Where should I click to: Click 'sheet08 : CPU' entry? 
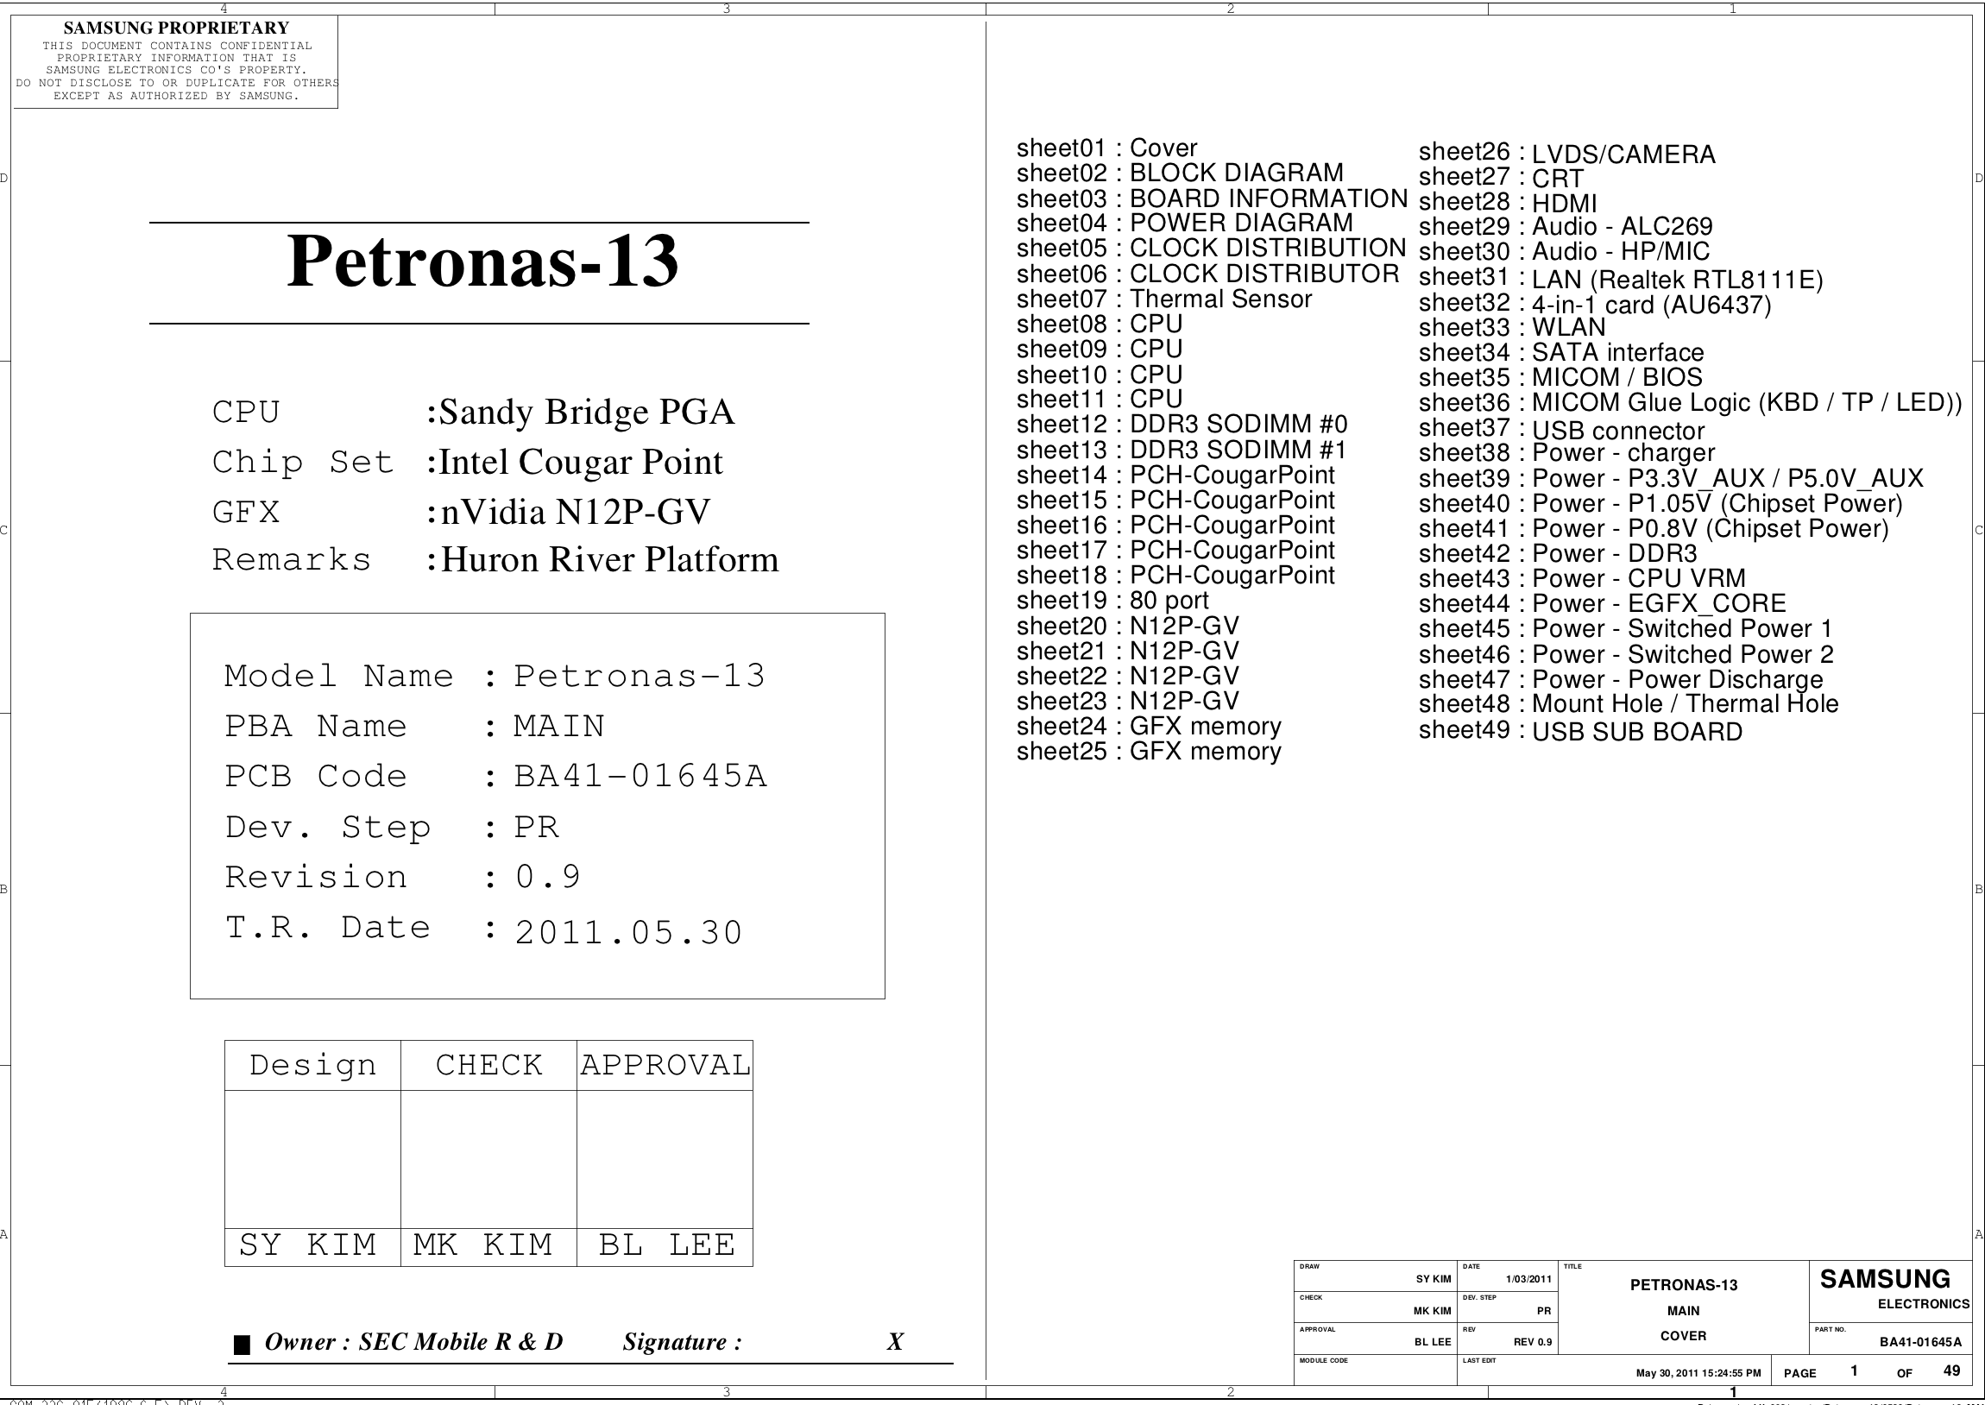1100,324
